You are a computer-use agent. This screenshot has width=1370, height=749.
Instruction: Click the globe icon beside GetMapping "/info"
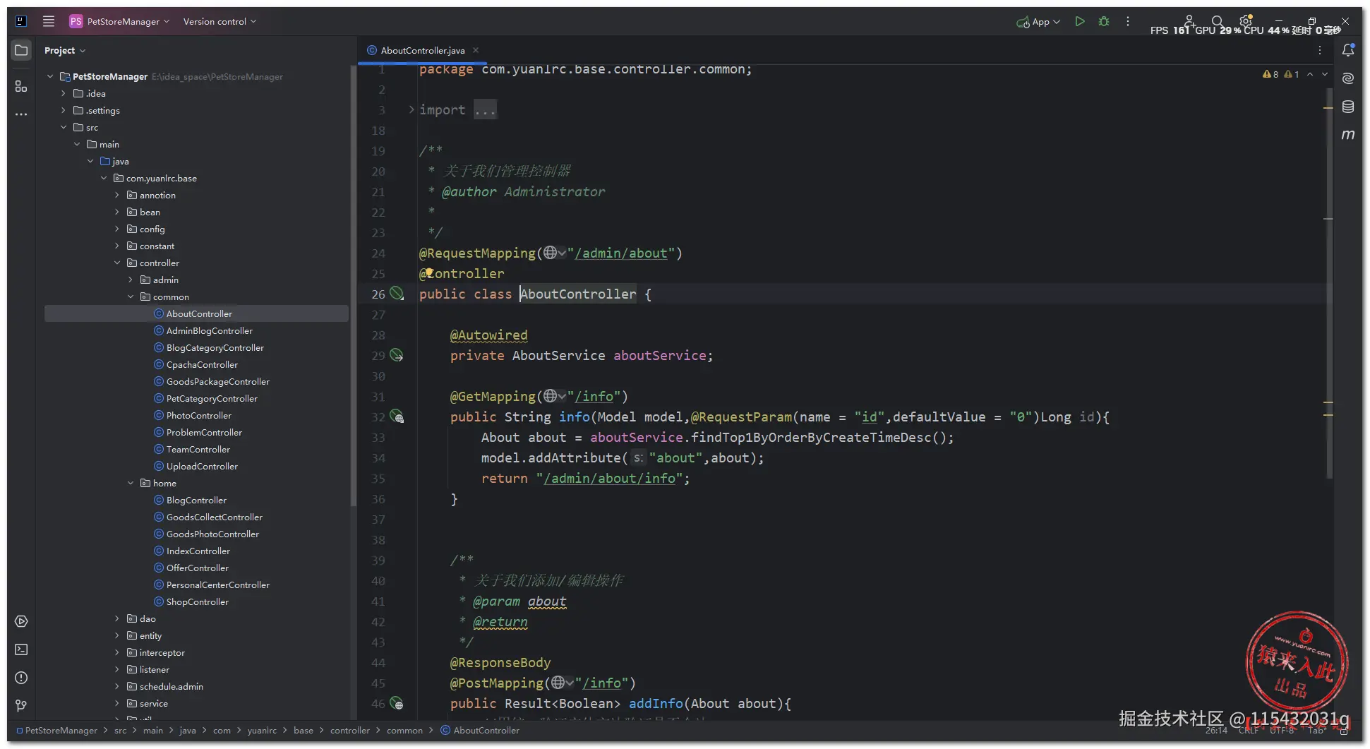click(x=551, y=396)
